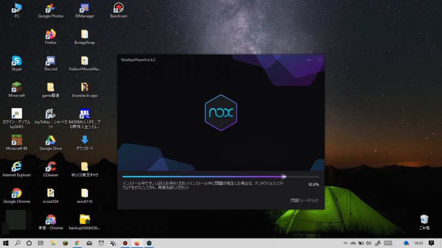The height and width of the screenshot is (248, 442).
Task: Select the CCleaner desktop shortcut
Action: (x=51, y=169)
